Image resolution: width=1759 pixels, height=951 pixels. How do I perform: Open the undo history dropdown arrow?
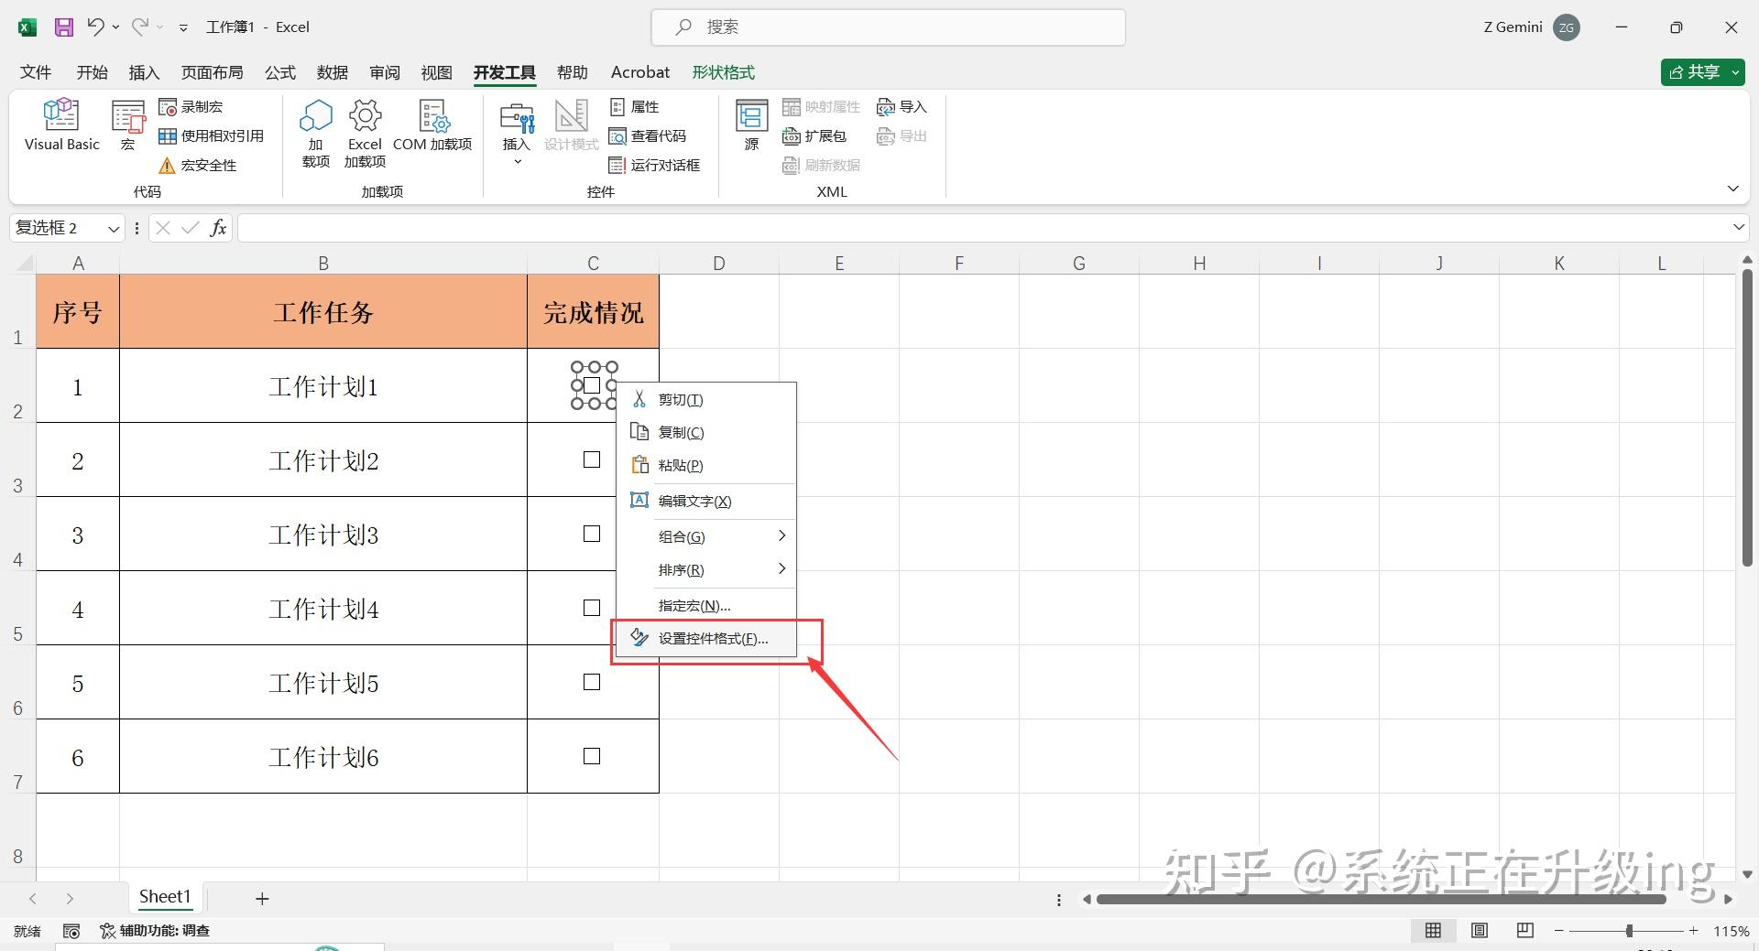click(115, 27)
